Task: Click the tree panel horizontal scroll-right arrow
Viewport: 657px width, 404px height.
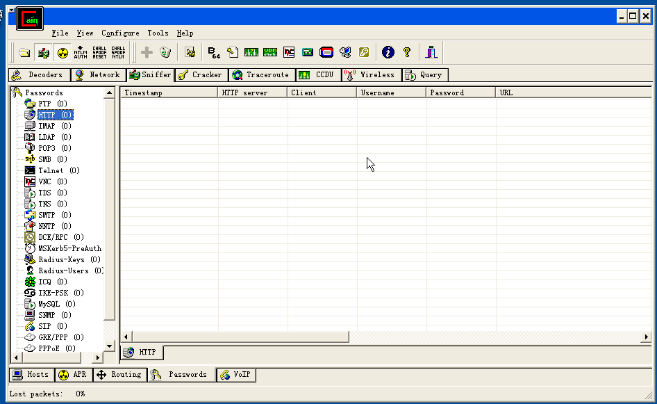Action: coord(97,358)
